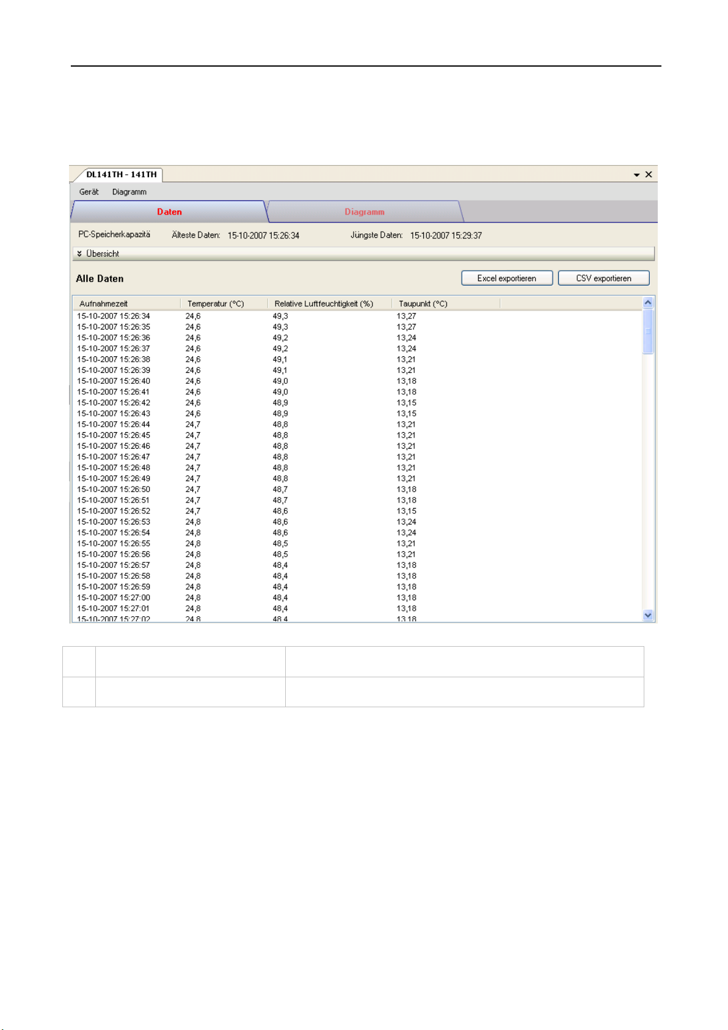Viewport: 728px width, 1030px height.
Task: Click the vertical scrollbar thumb
Action: 648,331
